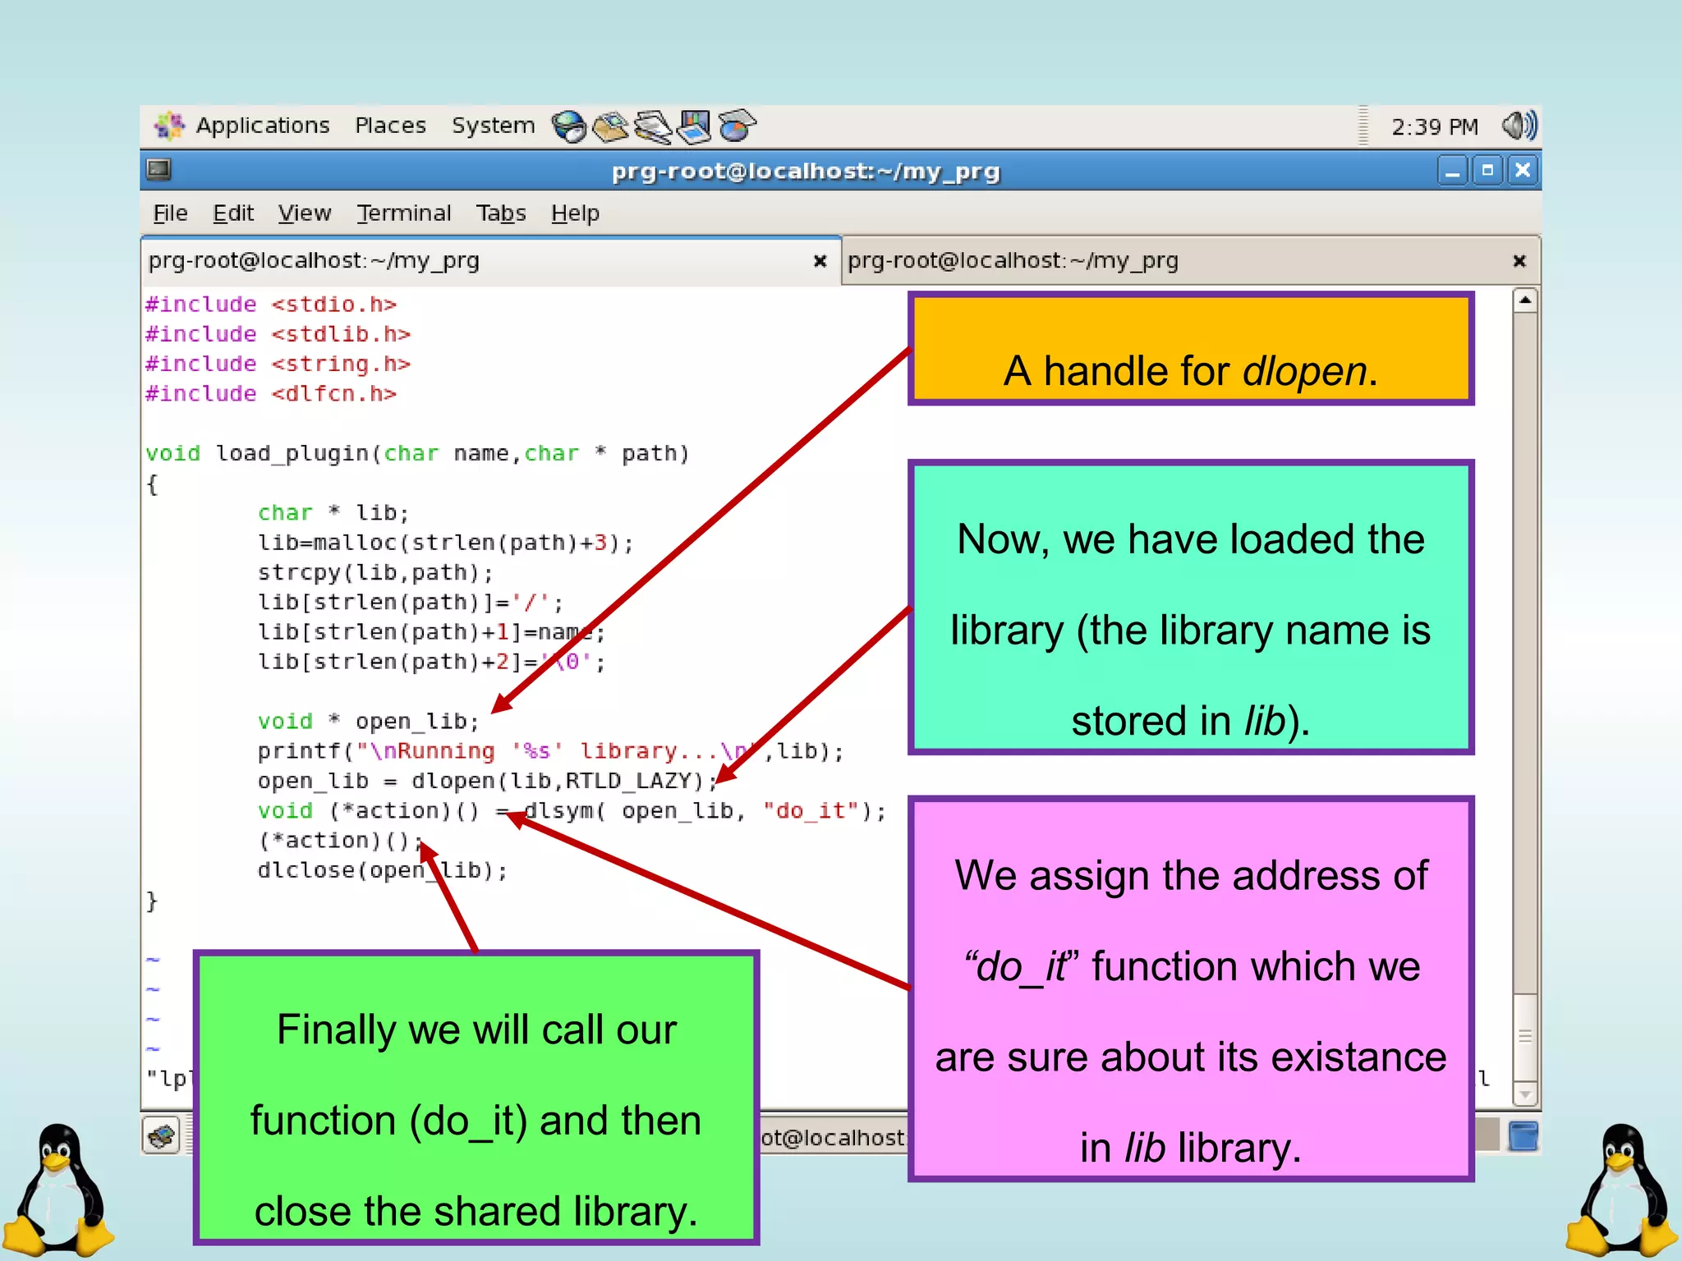Click the email client launcher icon

pos(610,126)
